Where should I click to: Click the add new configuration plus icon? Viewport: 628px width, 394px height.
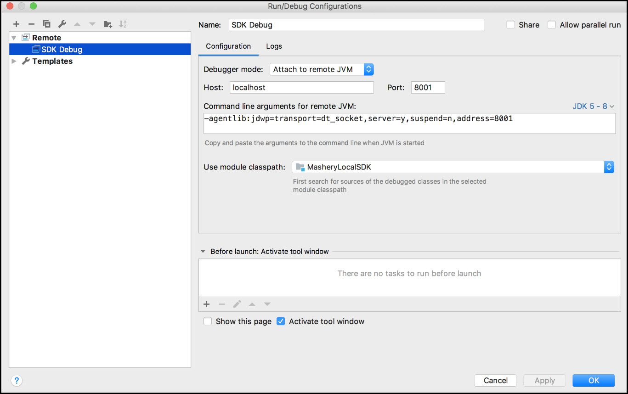[17, 24]
